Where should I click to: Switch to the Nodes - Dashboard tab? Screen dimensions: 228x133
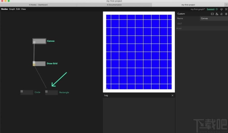click(x=38, y=5)
